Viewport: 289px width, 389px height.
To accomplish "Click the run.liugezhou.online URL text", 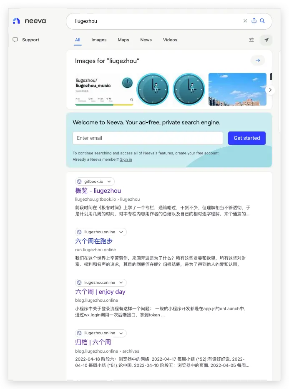I will click(x=95, y=250).
